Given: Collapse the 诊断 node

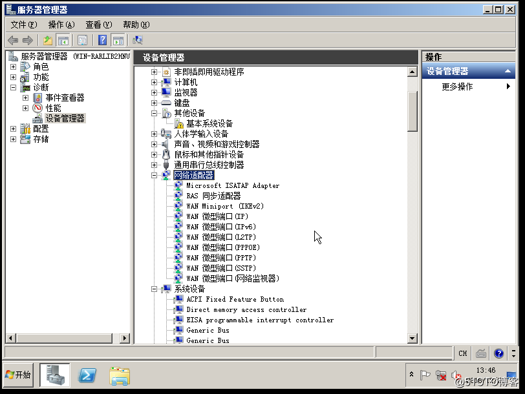Looking at the screenshot, I should (x=13, y=88).
